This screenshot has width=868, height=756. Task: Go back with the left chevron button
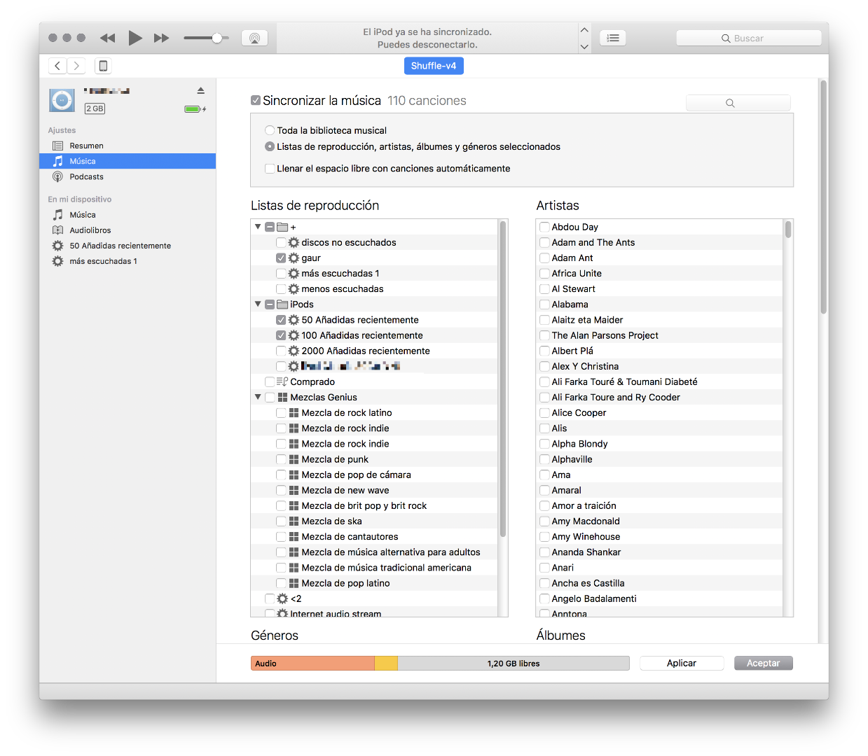tap(57, 66)
